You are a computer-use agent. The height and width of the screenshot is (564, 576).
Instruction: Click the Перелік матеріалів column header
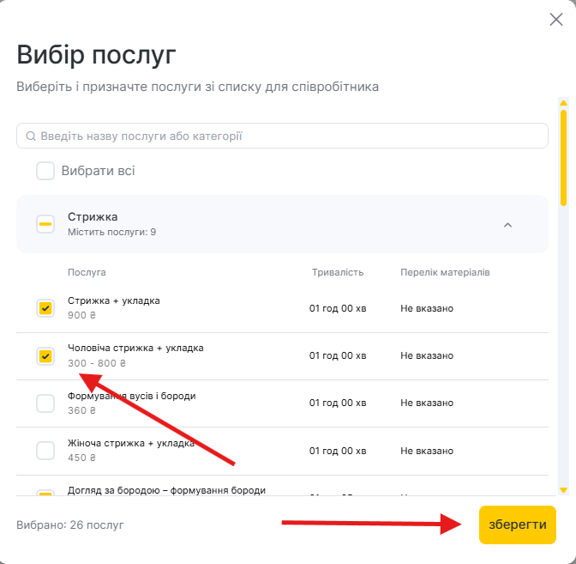coord(445,272)
